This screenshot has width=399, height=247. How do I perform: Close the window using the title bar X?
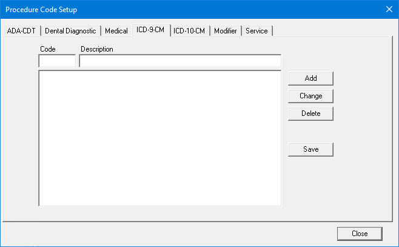coord(389,10)
